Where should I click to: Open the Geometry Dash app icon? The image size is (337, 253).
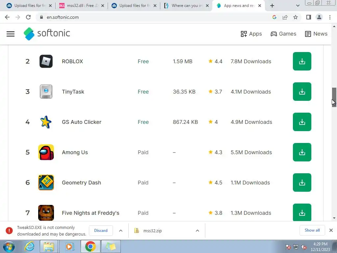pyautogui.click(x=46, y=183)
